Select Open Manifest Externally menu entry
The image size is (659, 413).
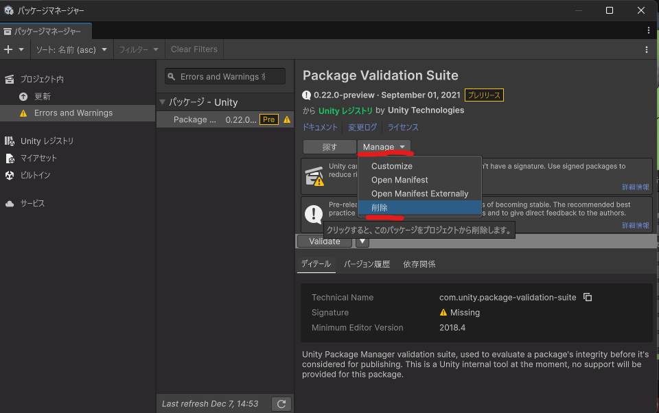click(419, 193)
